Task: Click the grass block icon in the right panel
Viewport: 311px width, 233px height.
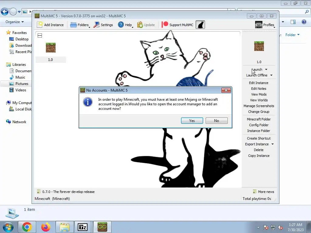Action: click(x=259, y=46)
